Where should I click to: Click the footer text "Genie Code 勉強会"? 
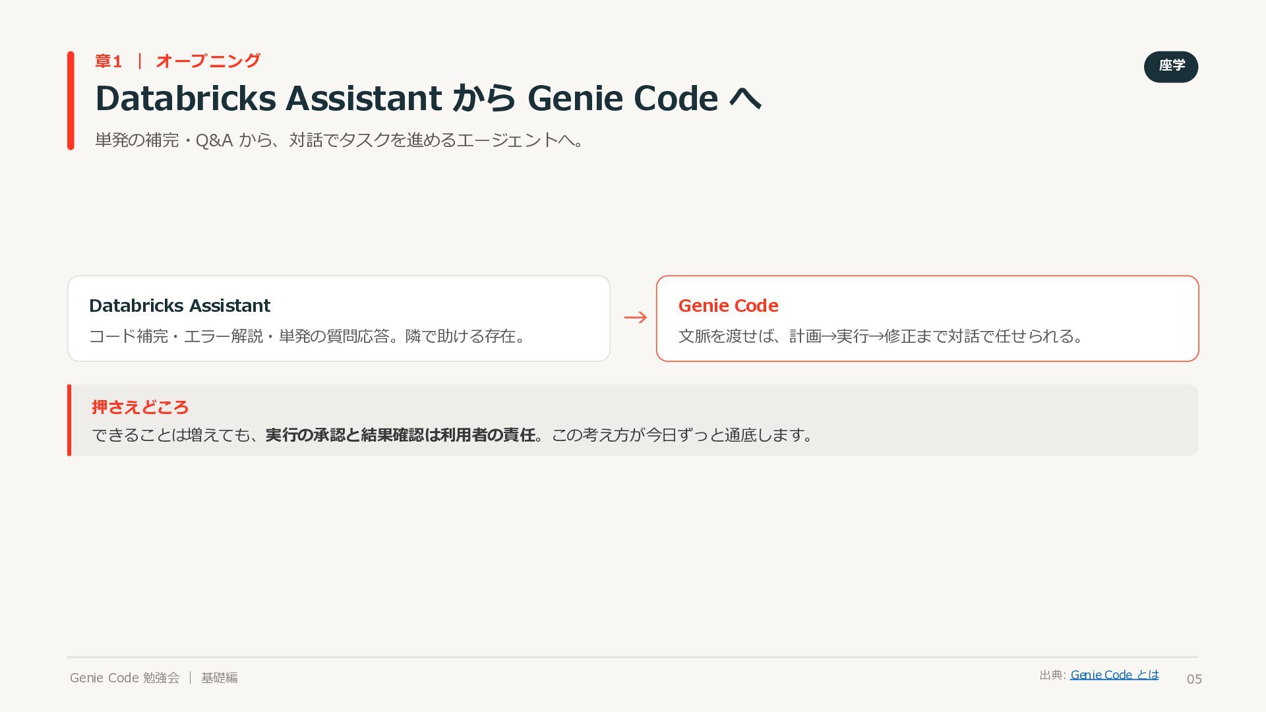click(125, 678)
